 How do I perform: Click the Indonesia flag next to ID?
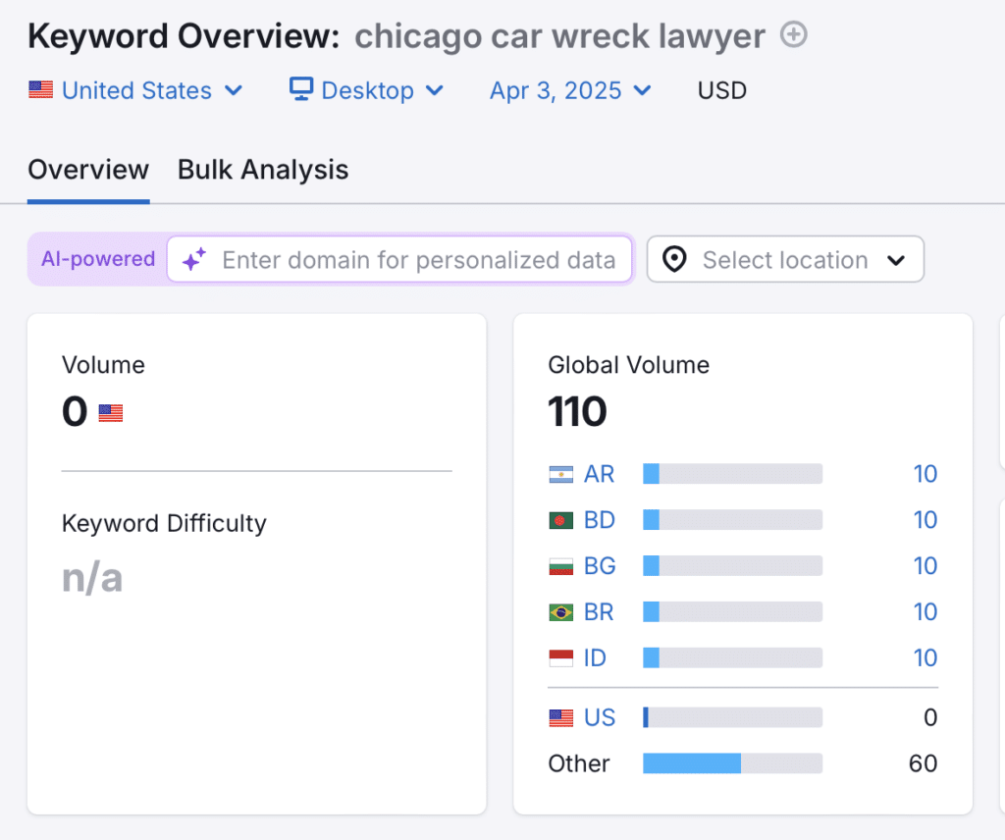560,657
